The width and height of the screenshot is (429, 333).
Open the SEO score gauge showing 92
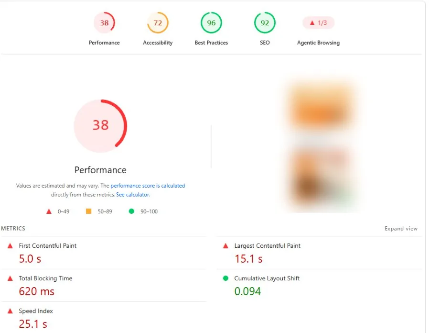coord(265,23)
